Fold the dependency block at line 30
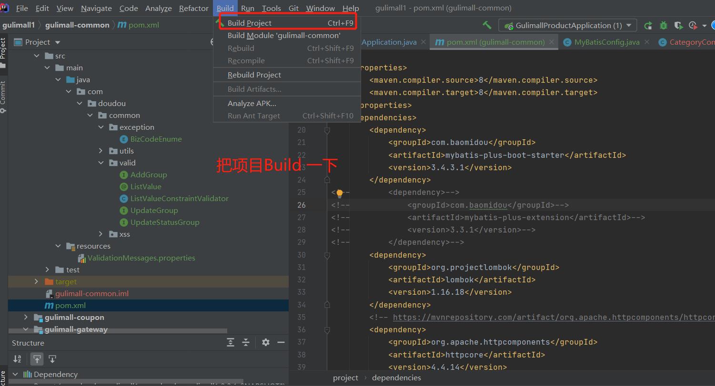Image resolution: width=715 pixels, height=386 pixels. [327, 255]
